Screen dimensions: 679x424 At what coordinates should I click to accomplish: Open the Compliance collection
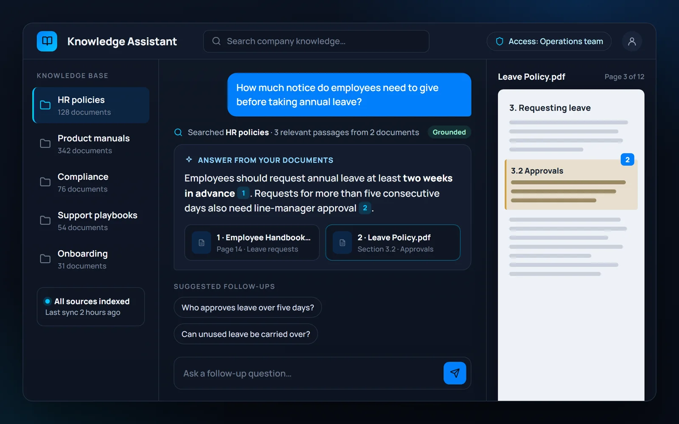[x=91, y=182]
